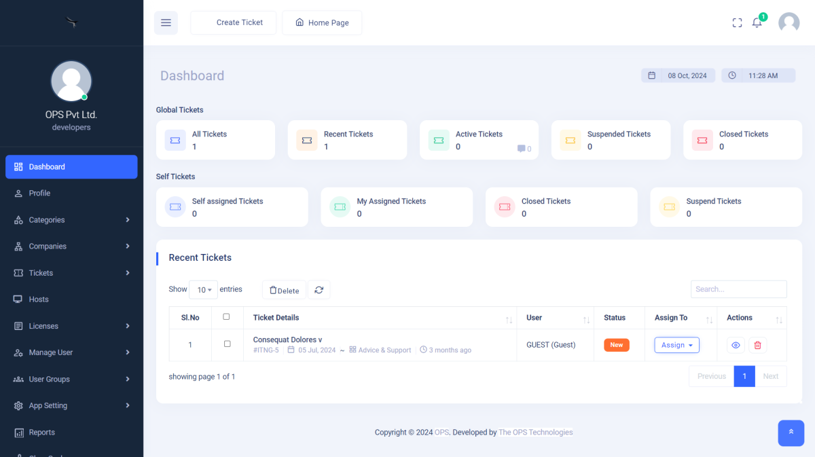Open the user avatar in top bar
815x457 pixels.
789,22
